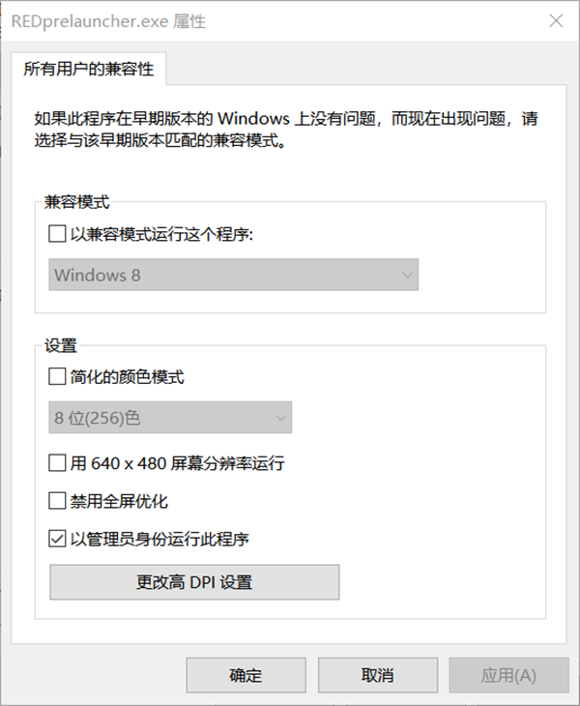Enable 以兼容模式运行这个程序 checkbox
Screen dimensions: 580x706
pyautogui.click(x=57, y=233)
